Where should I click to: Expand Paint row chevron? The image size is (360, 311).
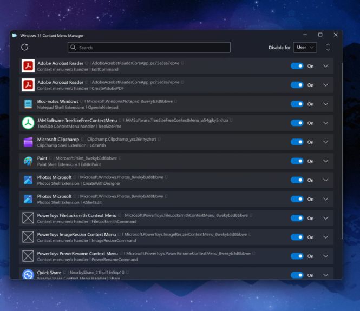tap(325, 161)
